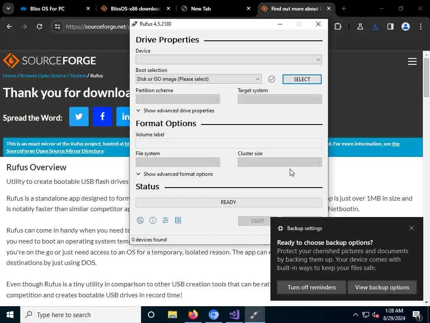This screenshot has height=323, width=430.
Task: Show hidden system tray icons
Action: tap(355, 315)
